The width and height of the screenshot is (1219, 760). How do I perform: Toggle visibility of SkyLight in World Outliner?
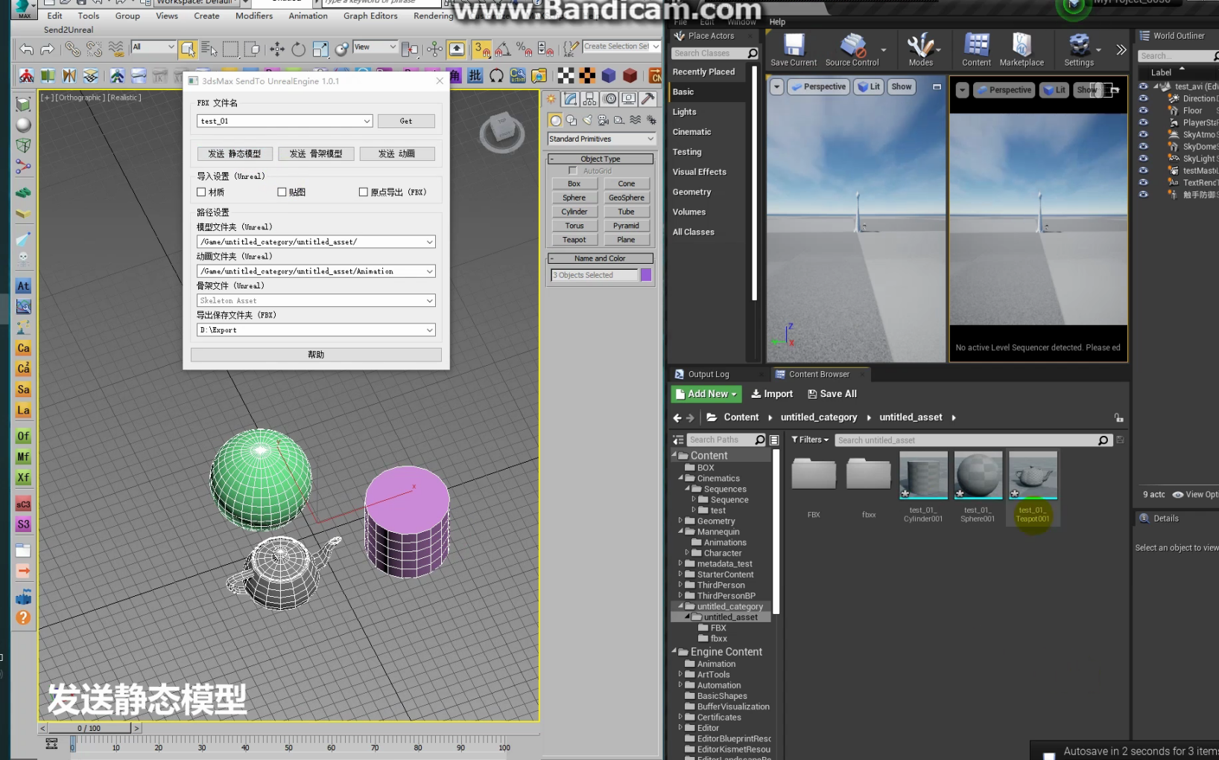pos(1143,158)
